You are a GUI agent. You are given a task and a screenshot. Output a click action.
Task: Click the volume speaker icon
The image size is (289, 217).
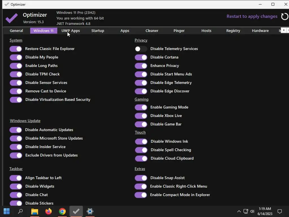(x=252, y=211)
